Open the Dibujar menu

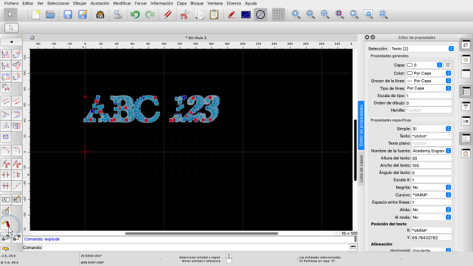[79, 3]
